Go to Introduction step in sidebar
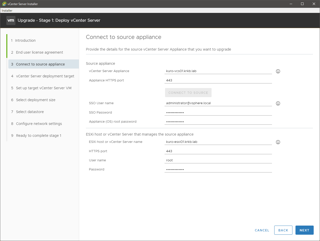Viewport: 320px width, 241px height. 25,40
